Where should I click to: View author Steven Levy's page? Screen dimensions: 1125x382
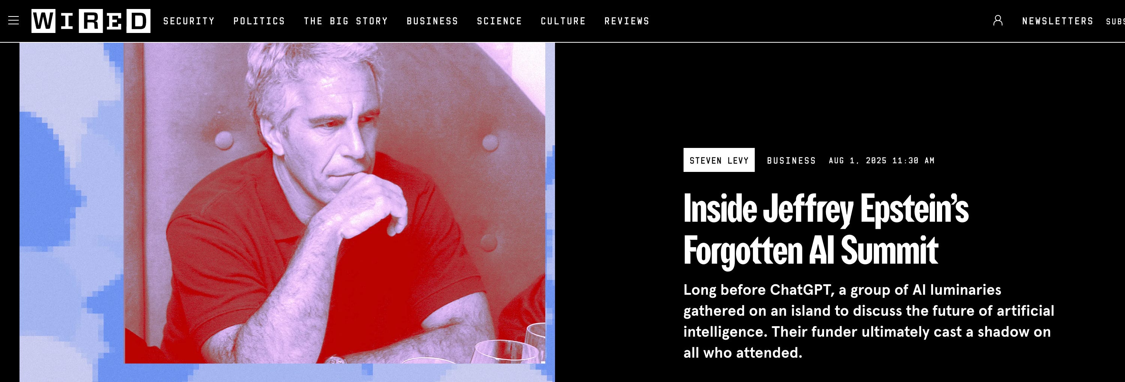(719, 160)
